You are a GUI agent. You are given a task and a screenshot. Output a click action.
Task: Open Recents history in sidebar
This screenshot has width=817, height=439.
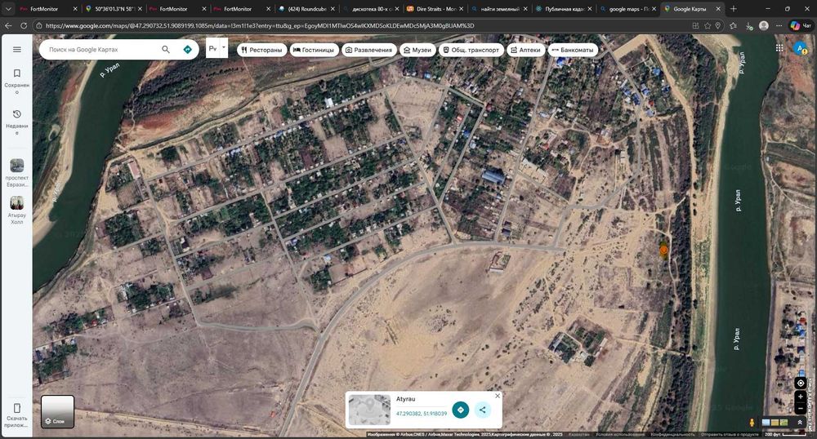pos(16,122)
